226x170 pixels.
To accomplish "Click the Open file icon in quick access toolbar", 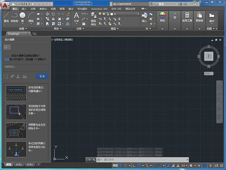I will [18, 4].
